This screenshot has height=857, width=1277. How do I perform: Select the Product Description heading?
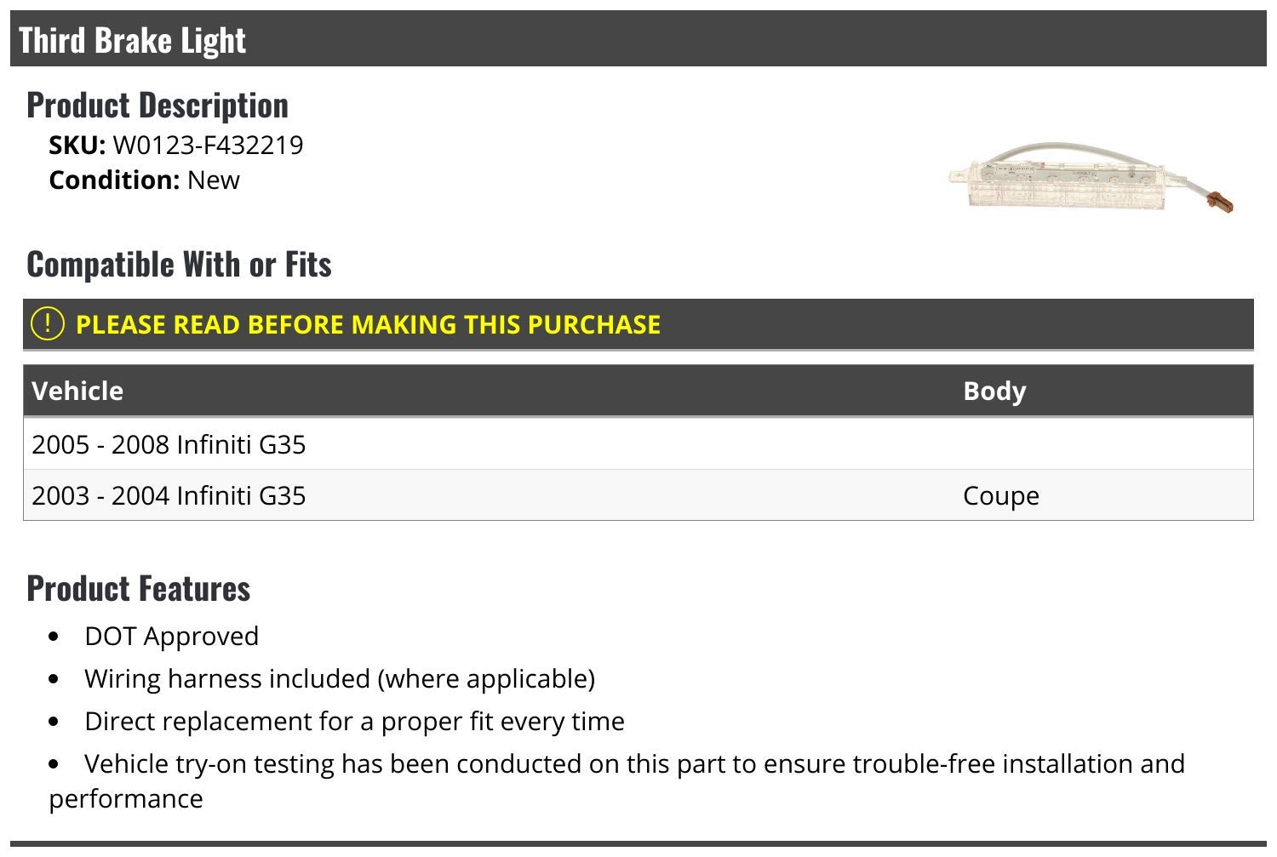tap(157, 105)
